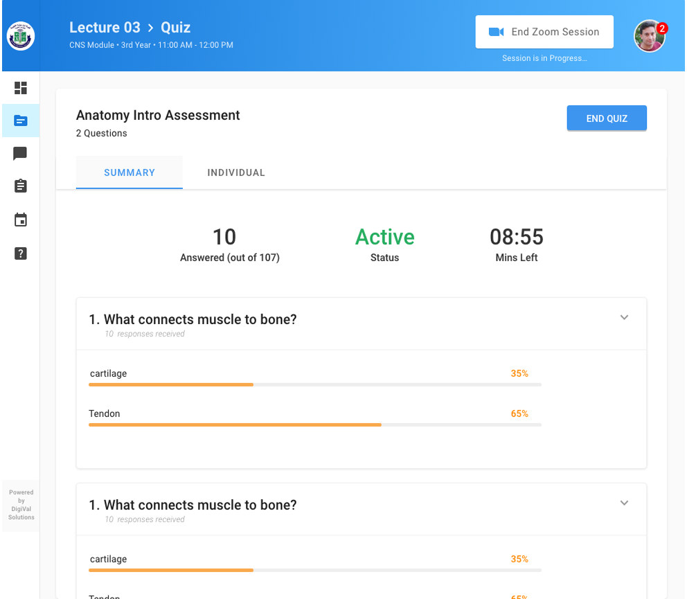This screenshot has width=687, height=599.
Task: End the Zoom session
Action: (x=544, y=32)
